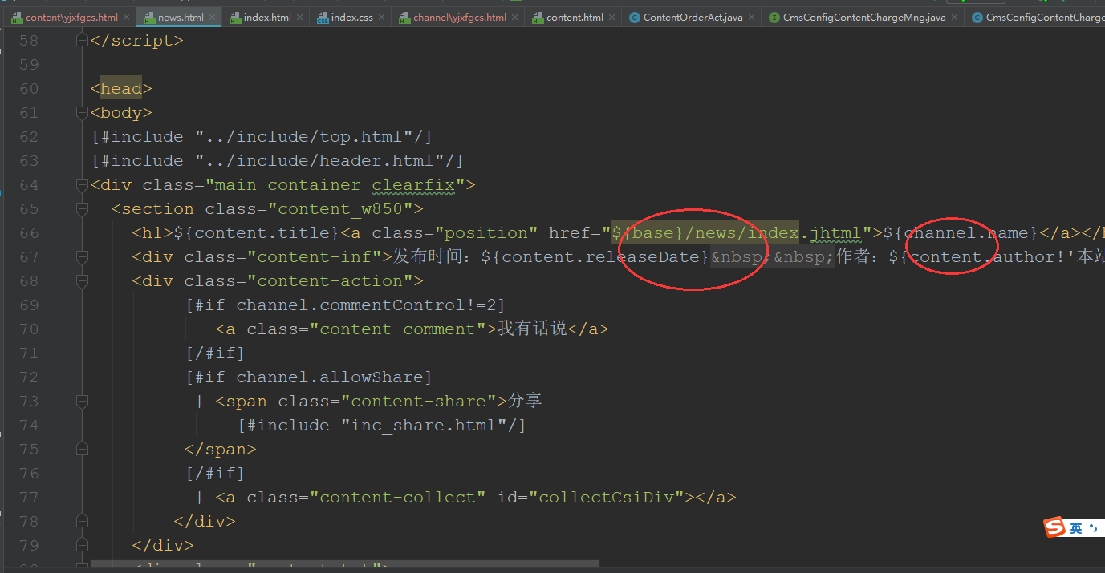Close the news.html tab
The width and height of the screenshot is (1105, 573).
(213, 18)
